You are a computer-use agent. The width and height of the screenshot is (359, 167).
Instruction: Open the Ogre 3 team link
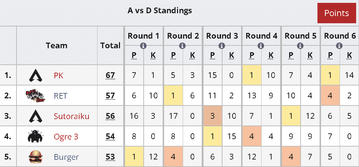coord(66,137)
